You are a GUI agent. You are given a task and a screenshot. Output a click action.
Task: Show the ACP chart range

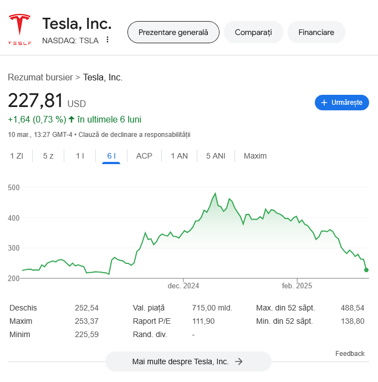[144, 156]
